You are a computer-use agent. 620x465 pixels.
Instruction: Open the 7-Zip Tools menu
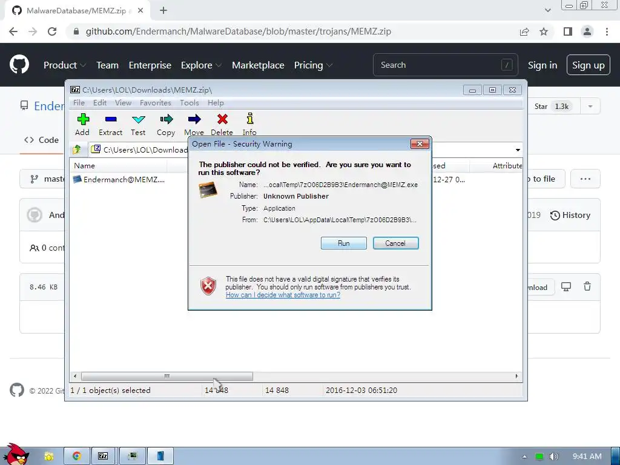click(x=190, y=103)
